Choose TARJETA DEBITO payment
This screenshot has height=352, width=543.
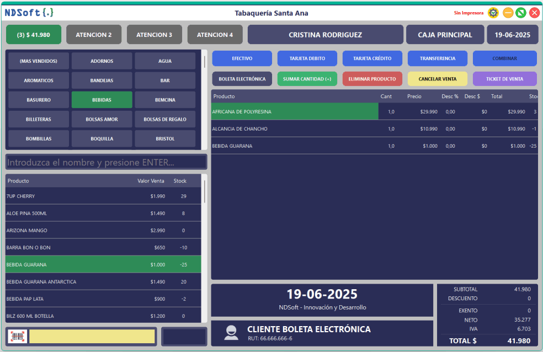tap(307, 58)
